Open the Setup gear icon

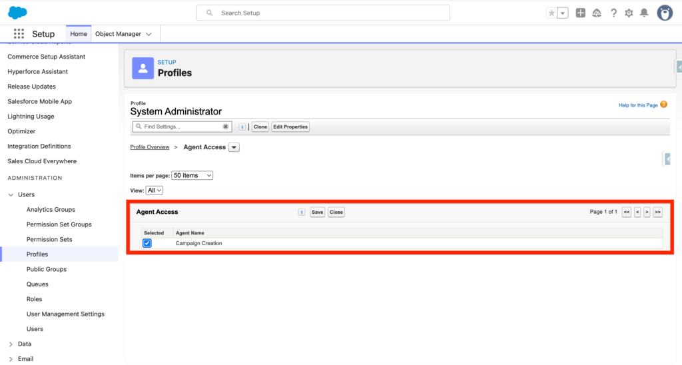[629, 13]
